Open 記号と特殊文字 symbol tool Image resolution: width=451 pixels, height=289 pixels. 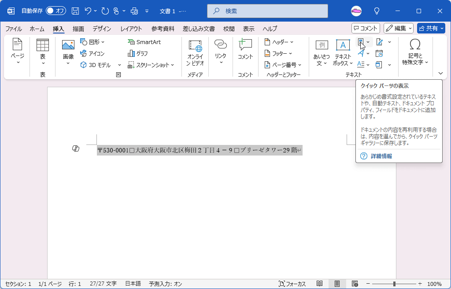coord(414,52)
